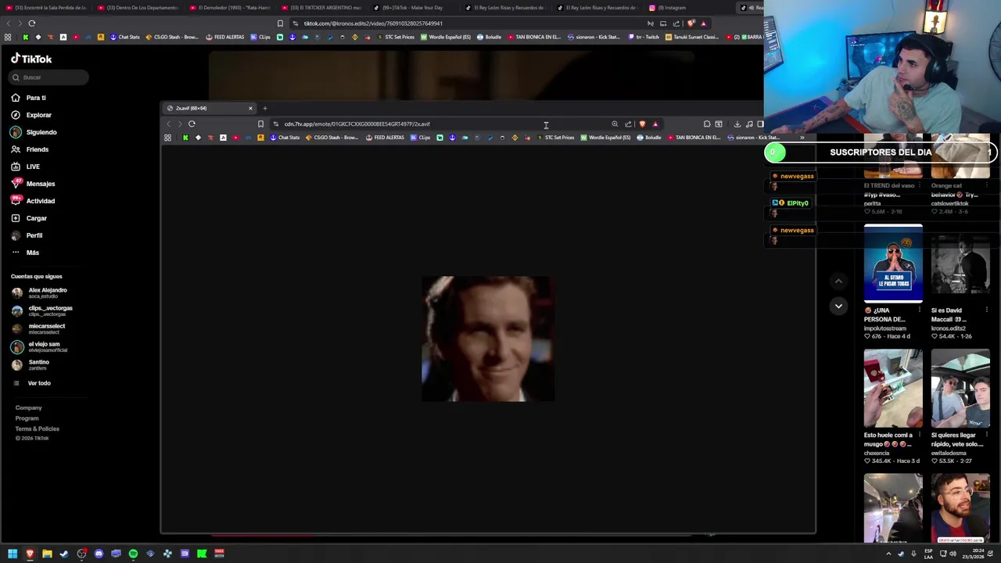Screen dimensions: 1001x563
Task: Click Terms & Policies footer link
Action: pyautogui.click(x=37, y=429)
